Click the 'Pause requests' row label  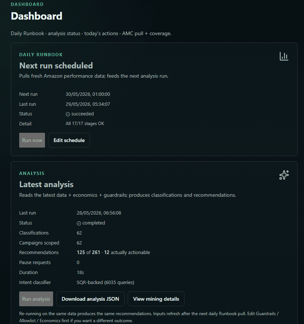(35, 263)
